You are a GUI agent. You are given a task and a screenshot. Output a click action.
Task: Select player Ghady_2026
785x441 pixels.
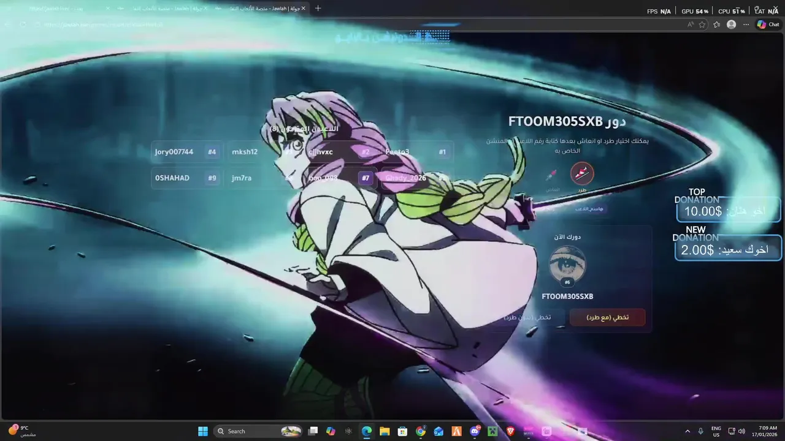point(417,178)
